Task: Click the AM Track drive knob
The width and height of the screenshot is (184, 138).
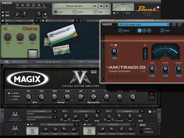Action: [152, 69]
